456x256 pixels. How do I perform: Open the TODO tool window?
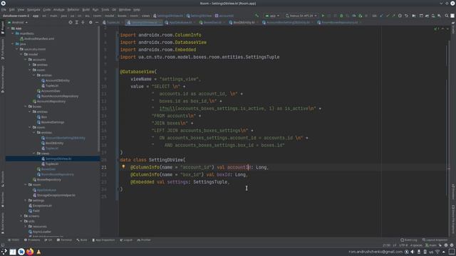(14, 240)
